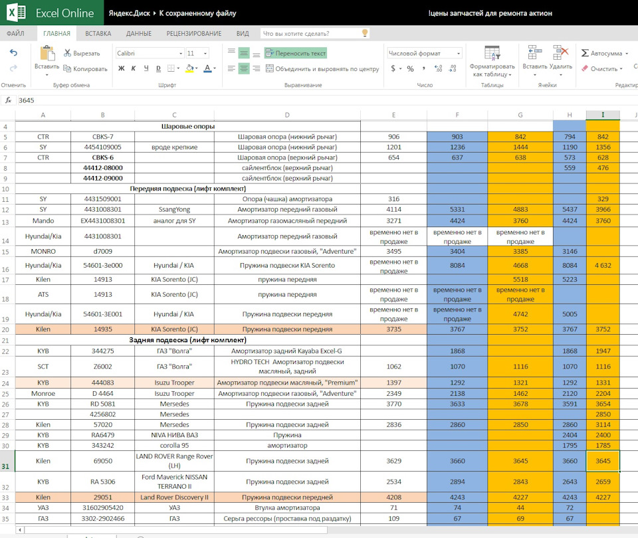Click the 'Что вы хотите сделать?' search box

click(315, 33)
